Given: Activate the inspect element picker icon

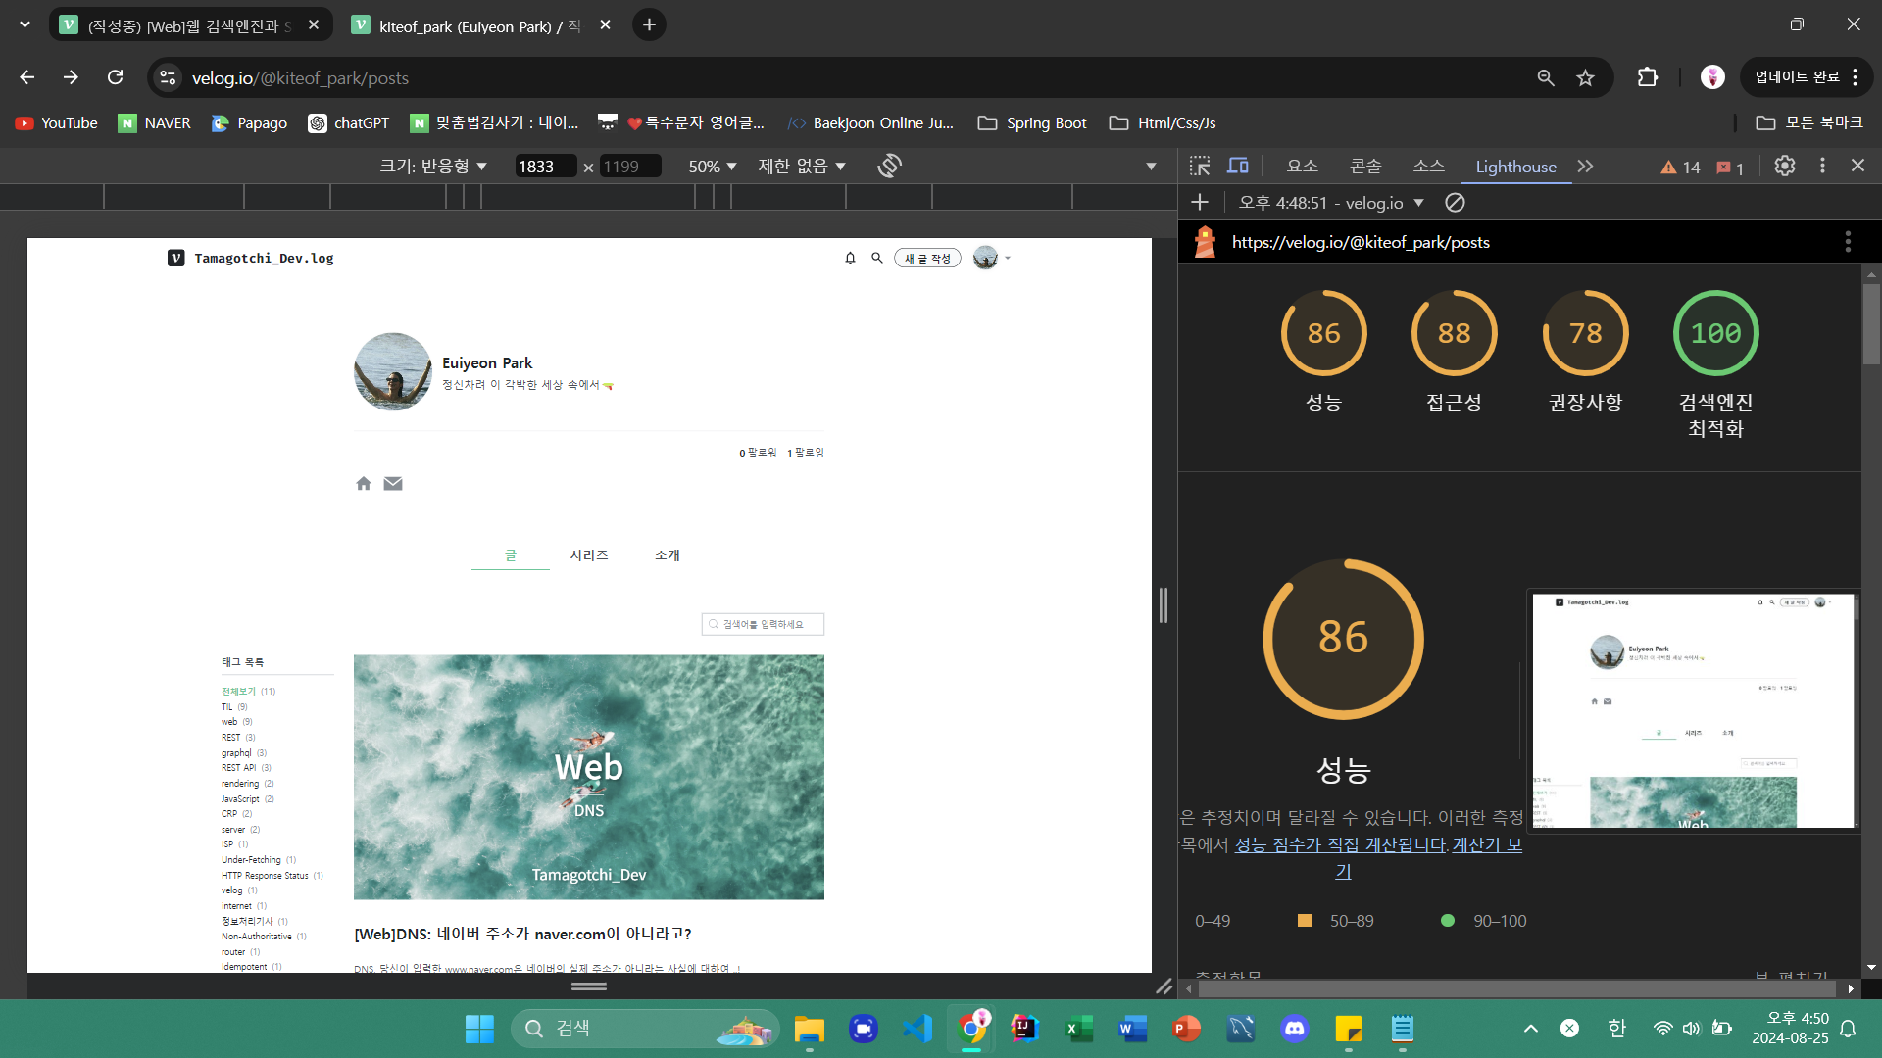Looking at the screenshot, I should click(1200, 166).
